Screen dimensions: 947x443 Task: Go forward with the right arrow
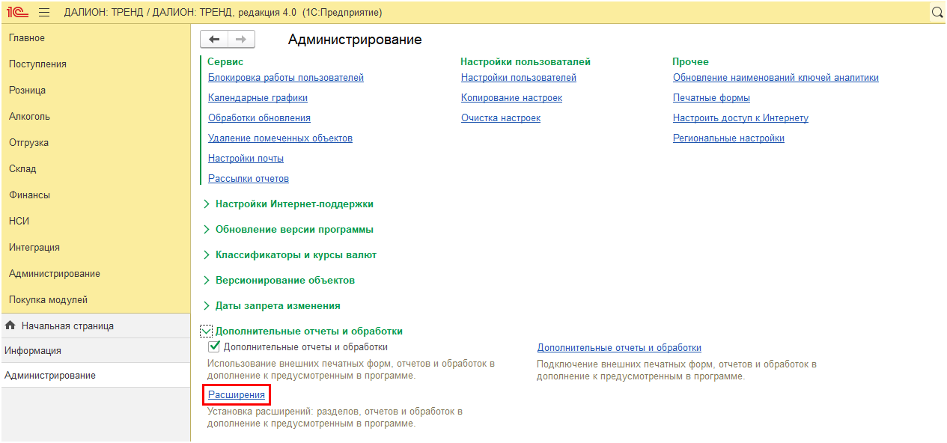click(x=241, y=40)
